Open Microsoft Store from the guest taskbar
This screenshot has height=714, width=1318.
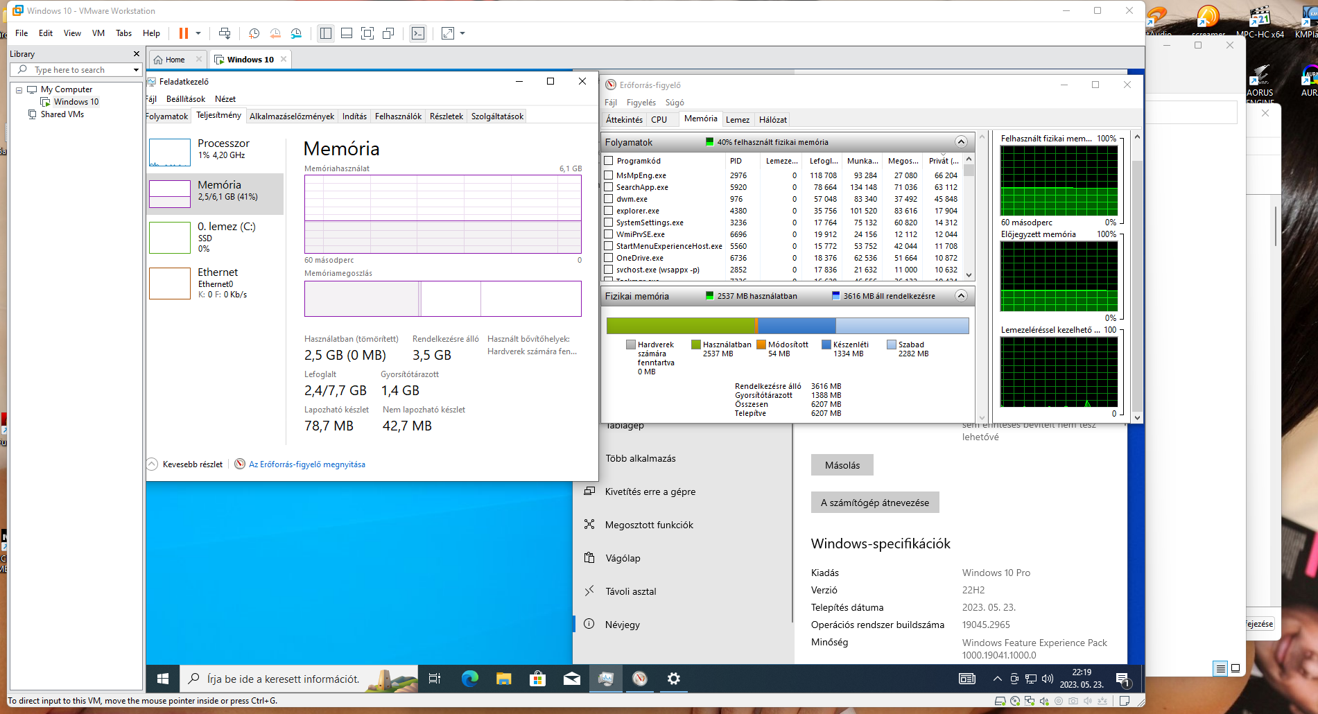click(538, 679)
